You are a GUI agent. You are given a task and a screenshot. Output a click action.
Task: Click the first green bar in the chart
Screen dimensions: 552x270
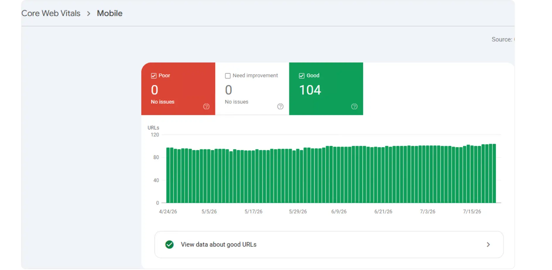pyautogui.click(x=168, y=175)
